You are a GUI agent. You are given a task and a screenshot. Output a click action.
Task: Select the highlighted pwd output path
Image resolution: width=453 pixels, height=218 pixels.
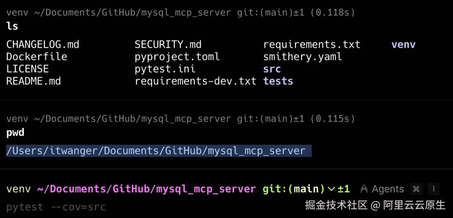(159, 151)
